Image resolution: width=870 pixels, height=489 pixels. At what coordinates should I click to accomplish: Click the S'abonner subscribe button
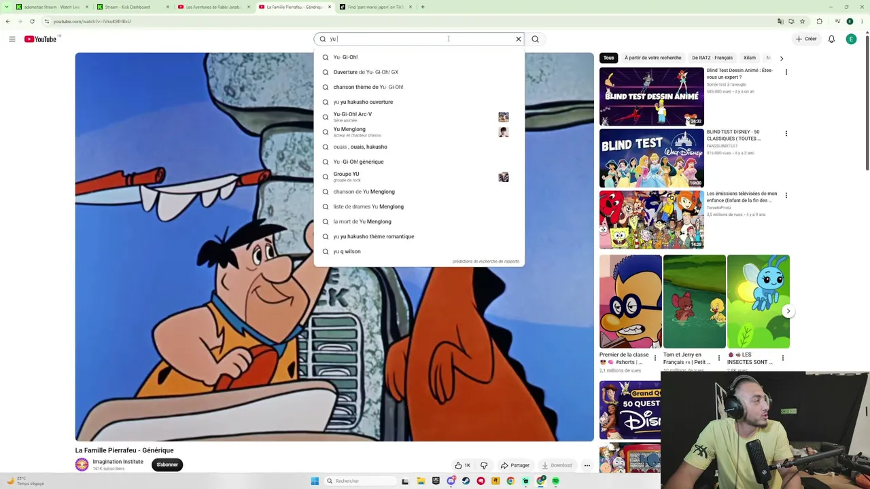point(167,465)
